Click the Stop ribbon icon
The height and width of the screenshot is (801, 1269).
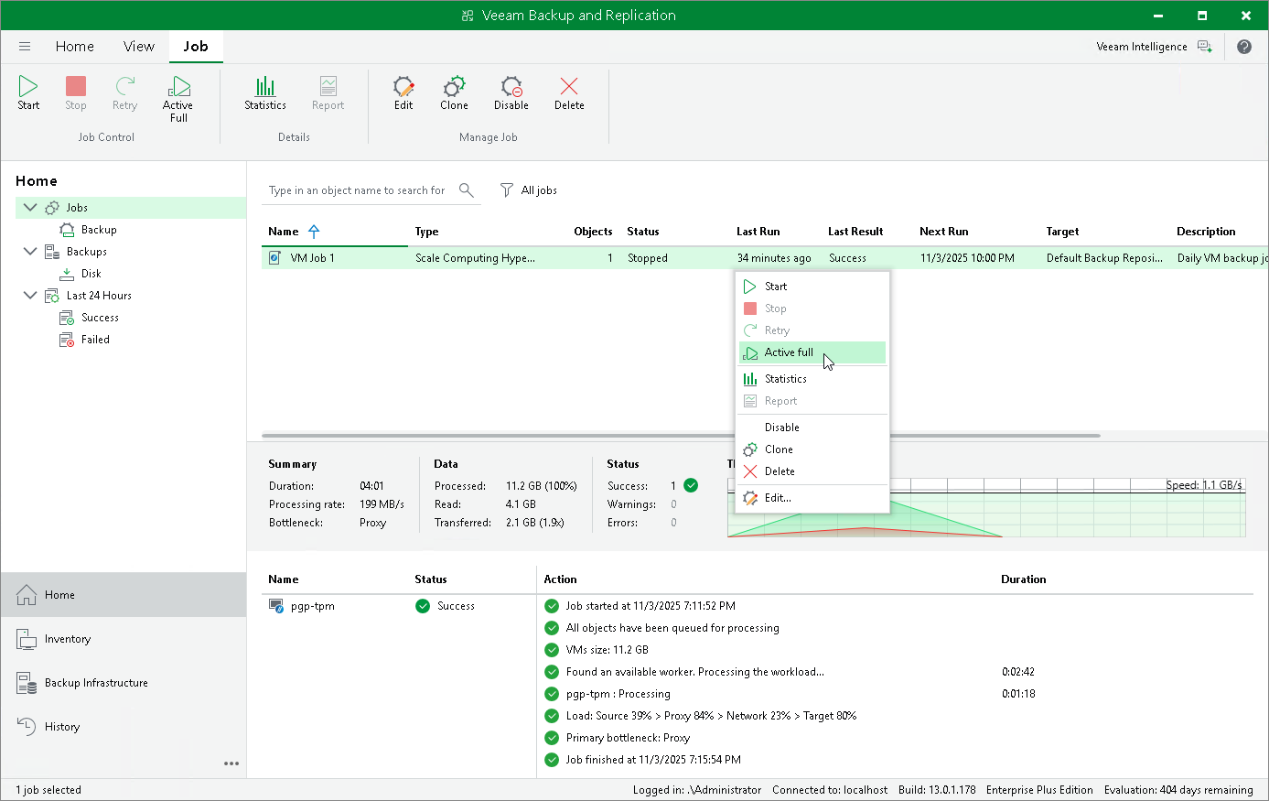tap(76, 86)
